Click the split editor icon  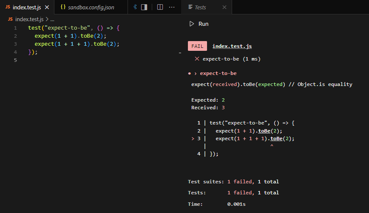160,7
